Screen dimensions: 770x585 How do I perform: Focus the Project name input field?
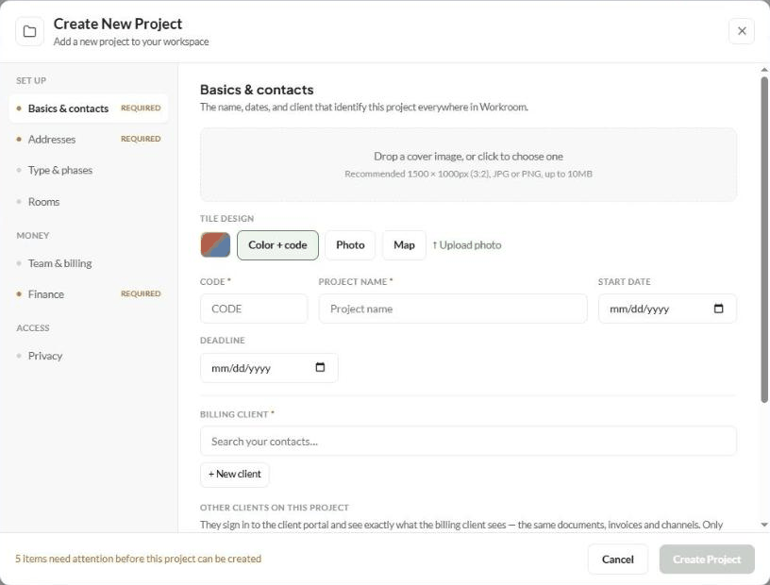click(453, 309)
